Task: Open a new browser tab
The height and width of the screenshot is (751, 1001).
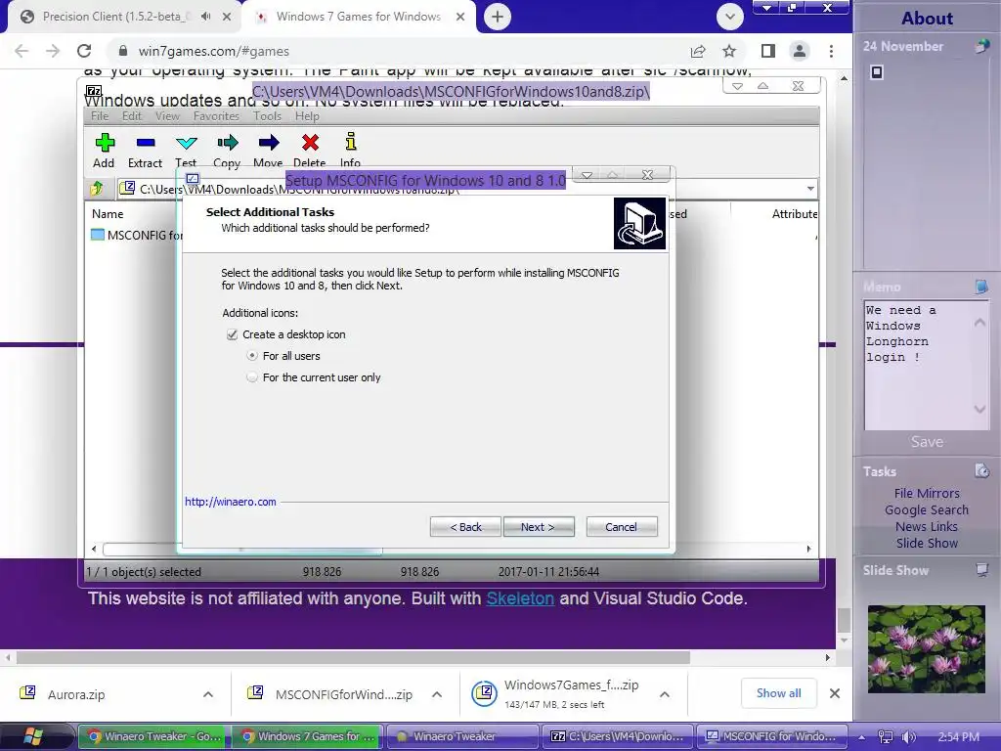Action: (498, 17)
